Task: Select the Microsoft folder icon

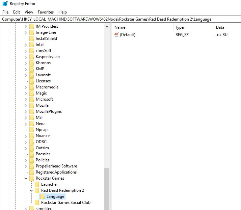Action: (x=31, y=99)
